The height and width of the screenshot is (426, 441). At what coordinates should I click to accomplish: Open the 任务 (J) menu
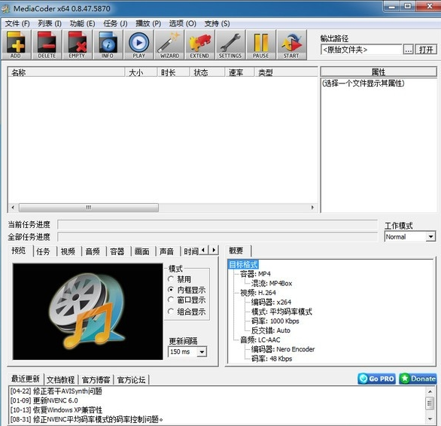point(115,23)
